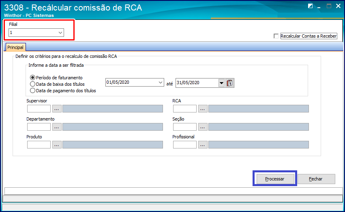Click the resize window icon in title bar
Screen dimensions: 345x212
[x=310, y=6]
